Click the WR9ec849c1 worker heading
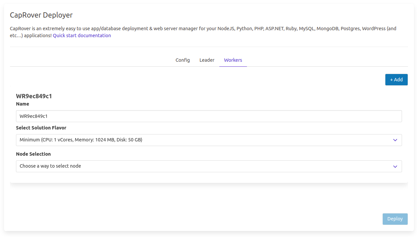 coord(34,96)
